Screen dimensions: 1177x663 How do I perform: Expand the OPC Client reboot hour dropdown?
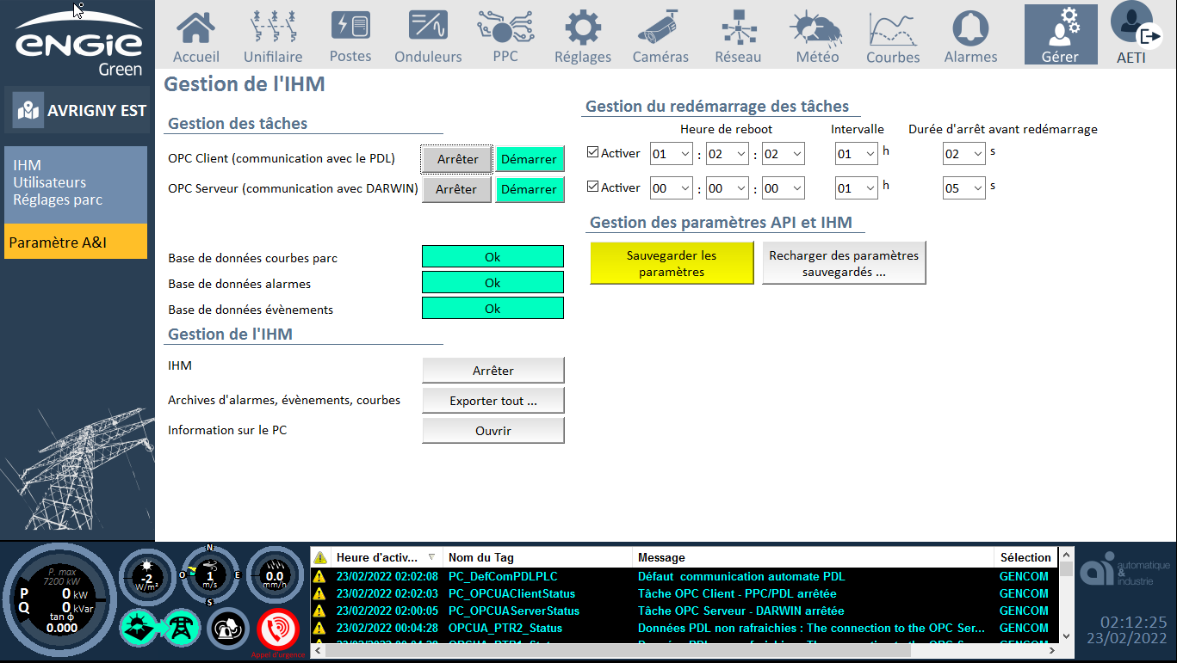coord(672,154)
